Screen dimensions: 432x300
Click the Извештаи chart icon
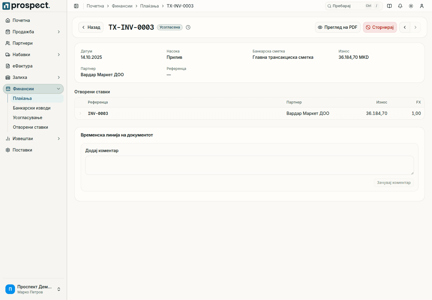8,139
